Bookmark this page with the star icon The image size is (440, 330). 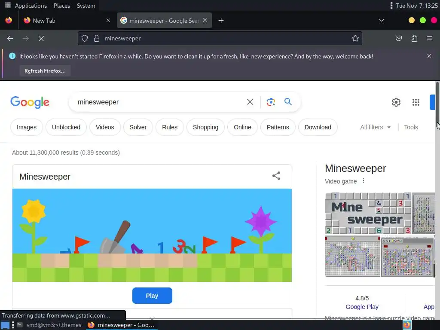pyautogui.click(x=355, y=38)
